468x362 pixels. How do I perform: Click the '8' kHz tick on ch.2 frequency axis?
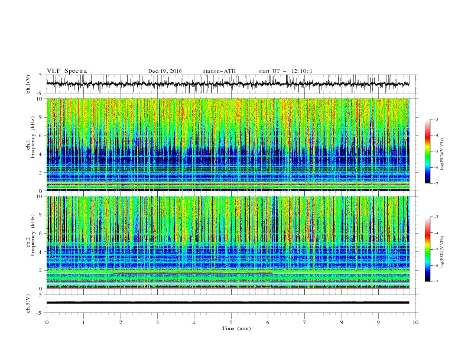pos(41,215)
